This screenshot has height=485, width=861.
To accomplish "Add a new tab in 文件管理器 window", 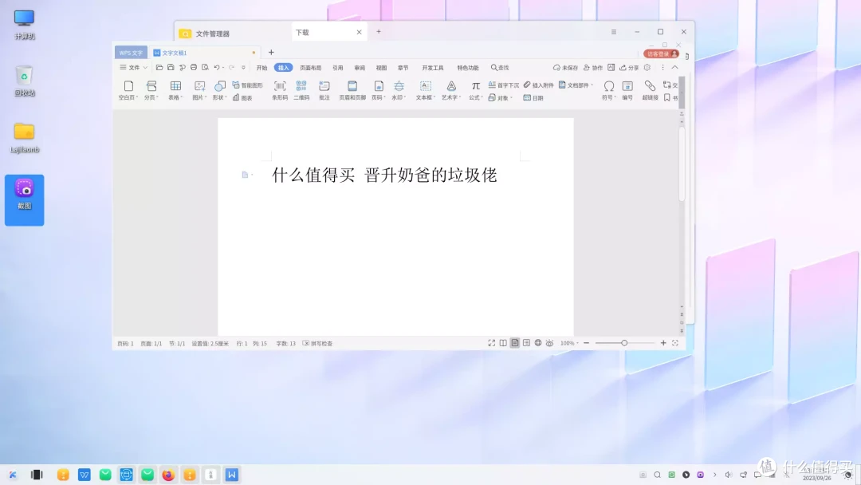I will pos(379,32).
